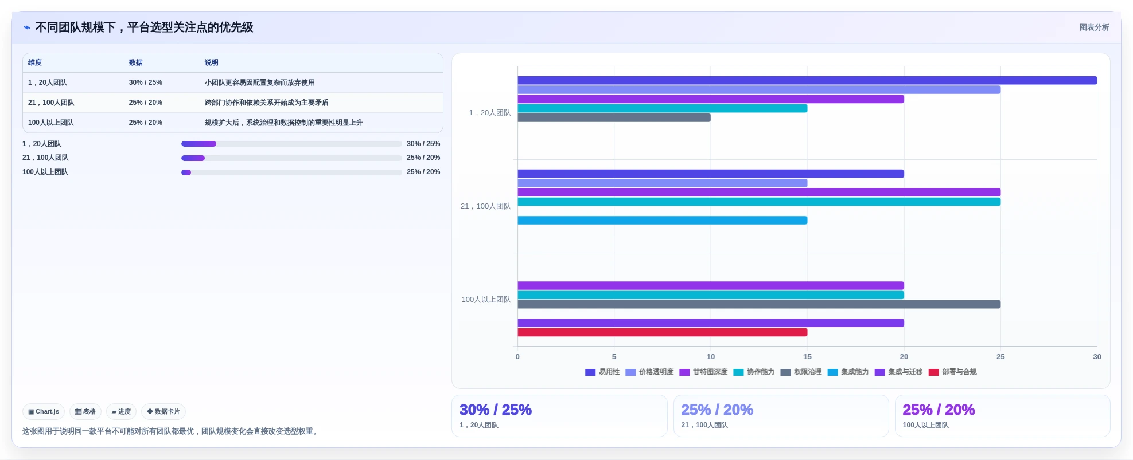Screen dimensions: 1133x460
Task: Toggle the 集成与迁移 legend item
Action: (898, 372)
